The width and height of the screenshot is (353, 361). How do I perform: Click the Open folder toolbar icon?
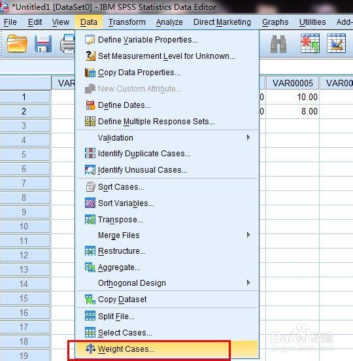click(17, 44)
